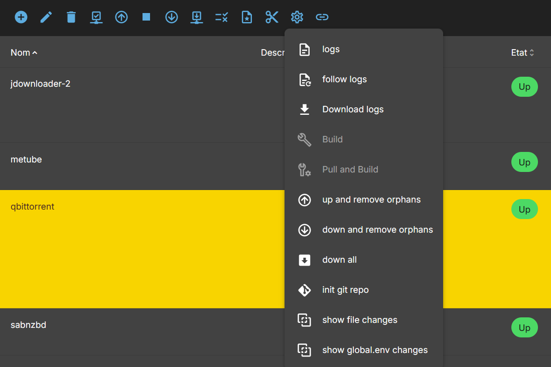Image resolution: width=551 pixels, height=367 pixels.
Task: Choose down all menu entry
Action: point(364,260)
